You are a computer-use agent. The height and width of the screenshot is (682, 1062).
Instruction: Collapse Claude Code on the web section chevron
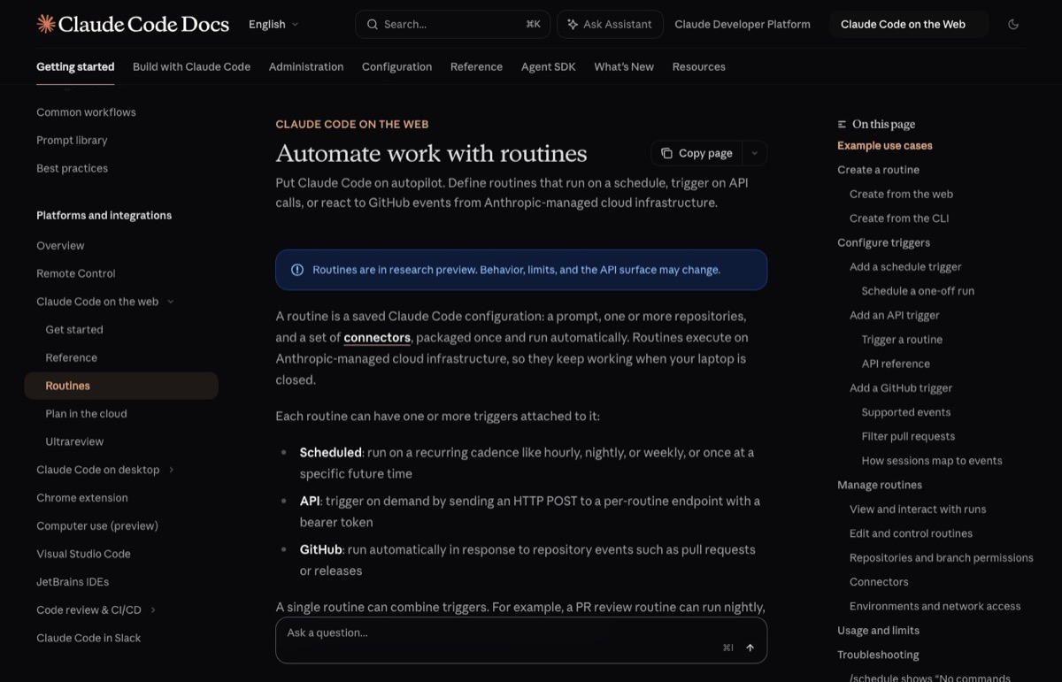tap(171, 303)
